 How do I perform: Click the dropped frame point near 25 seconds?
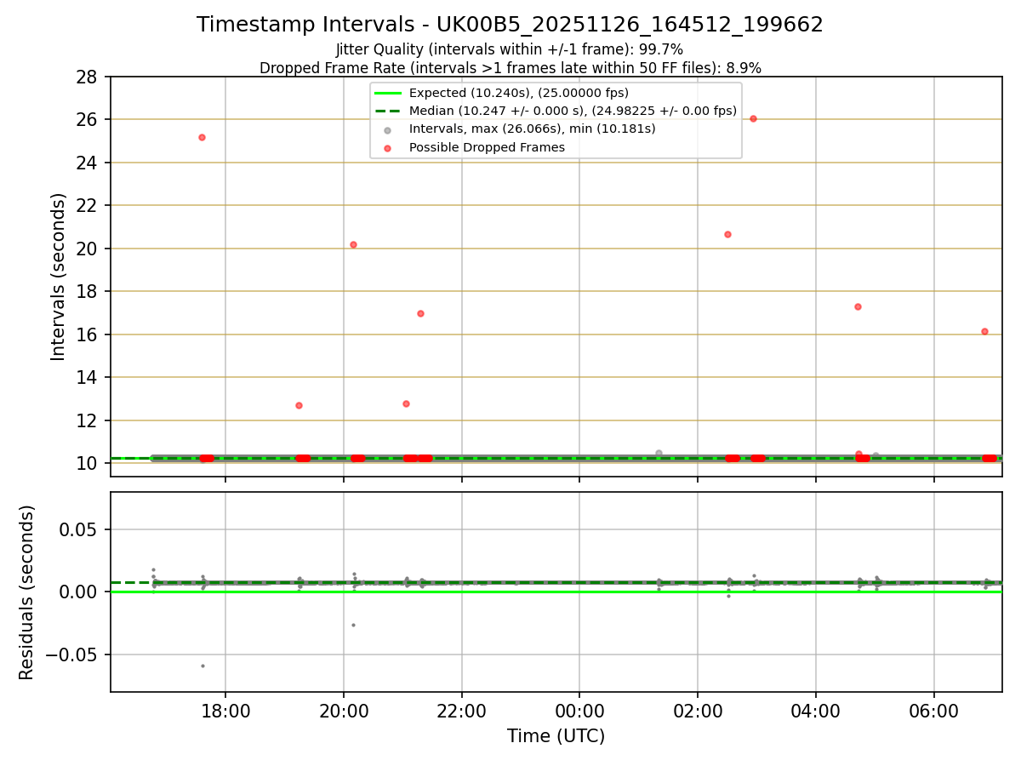tap(202, 137)
